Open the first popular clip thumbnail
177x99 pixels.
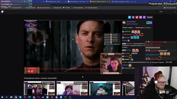point(39,88)
